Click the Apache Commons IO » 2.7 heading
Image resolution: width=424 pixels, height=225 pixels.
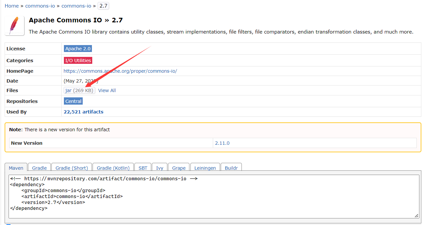click(x=76, y=20)
